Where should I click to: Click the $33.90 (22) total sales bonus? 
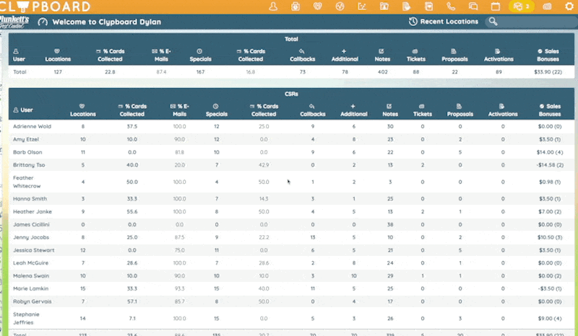[x=548, y=72]
